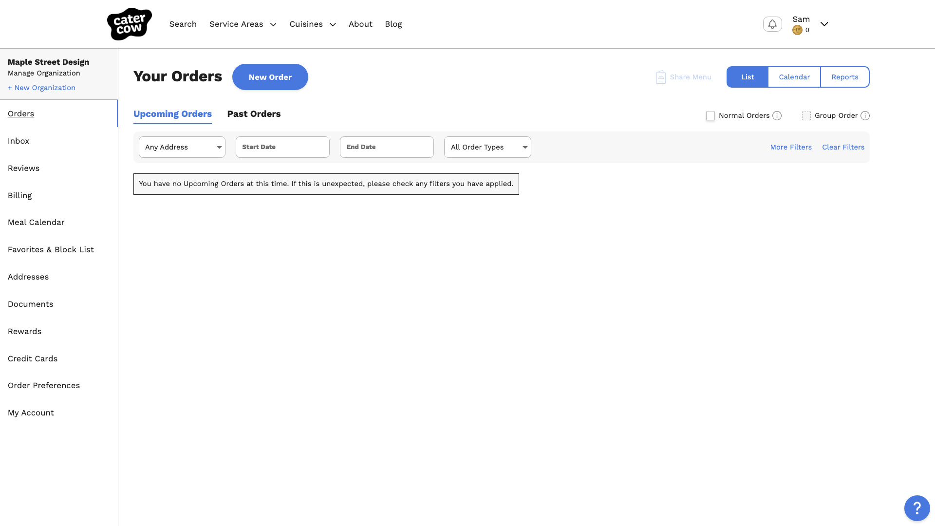Select the Reports view
The image size is (935, 526).
(845, 77)
